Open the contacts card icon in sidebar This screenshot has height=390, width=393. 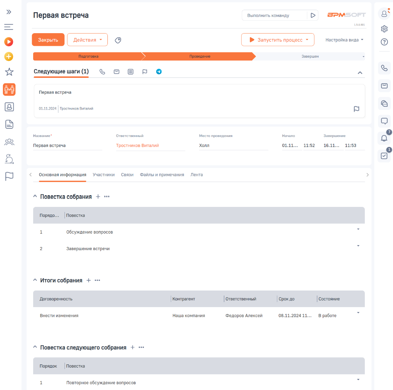pos(9,107)
